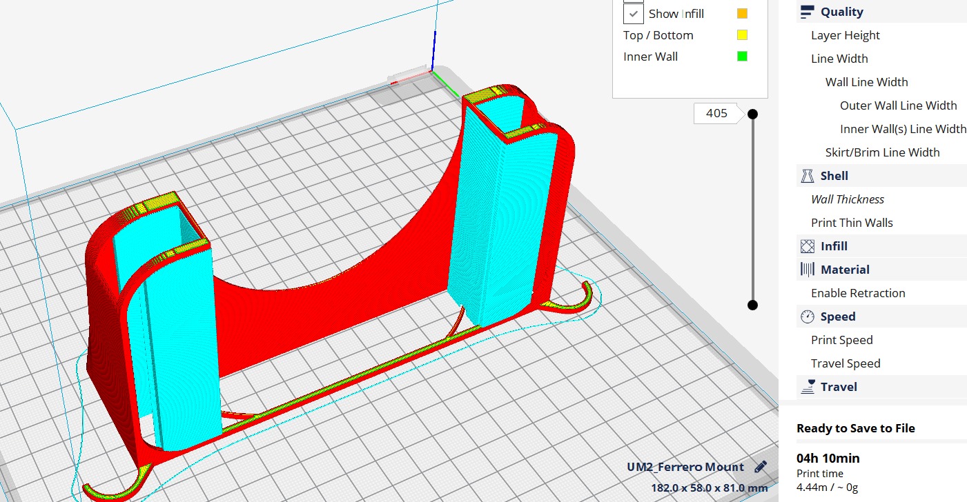The width and height of the screenshot is (967, 502).
Task: Expand the Travel settings section
Action: (x=881, y=387)
